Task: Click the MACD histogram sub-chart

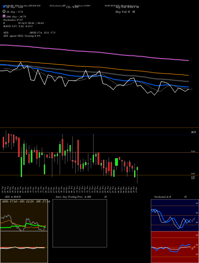Action: point(24,247)
